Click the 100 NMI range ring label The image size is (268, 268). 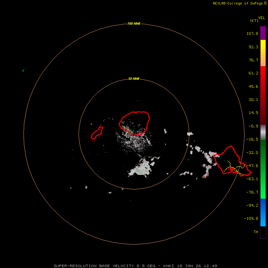pyautogui.click(x=134, y=24)
